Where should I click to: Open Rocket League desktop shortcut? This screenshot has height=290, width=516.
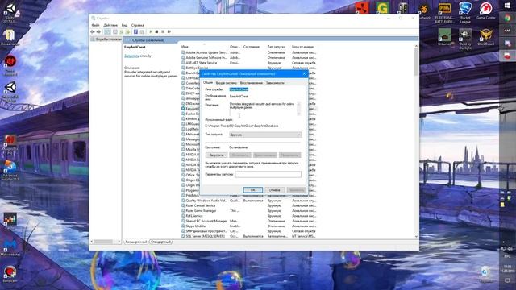point(465,13)
